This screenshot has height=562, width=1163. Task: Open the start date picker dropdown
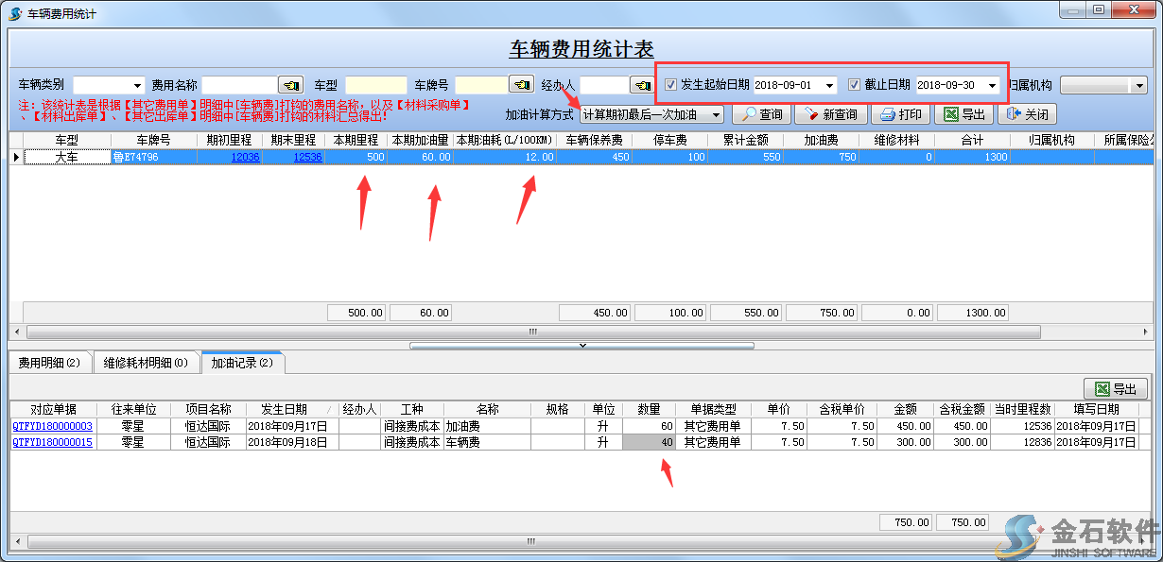click(829, 85)
